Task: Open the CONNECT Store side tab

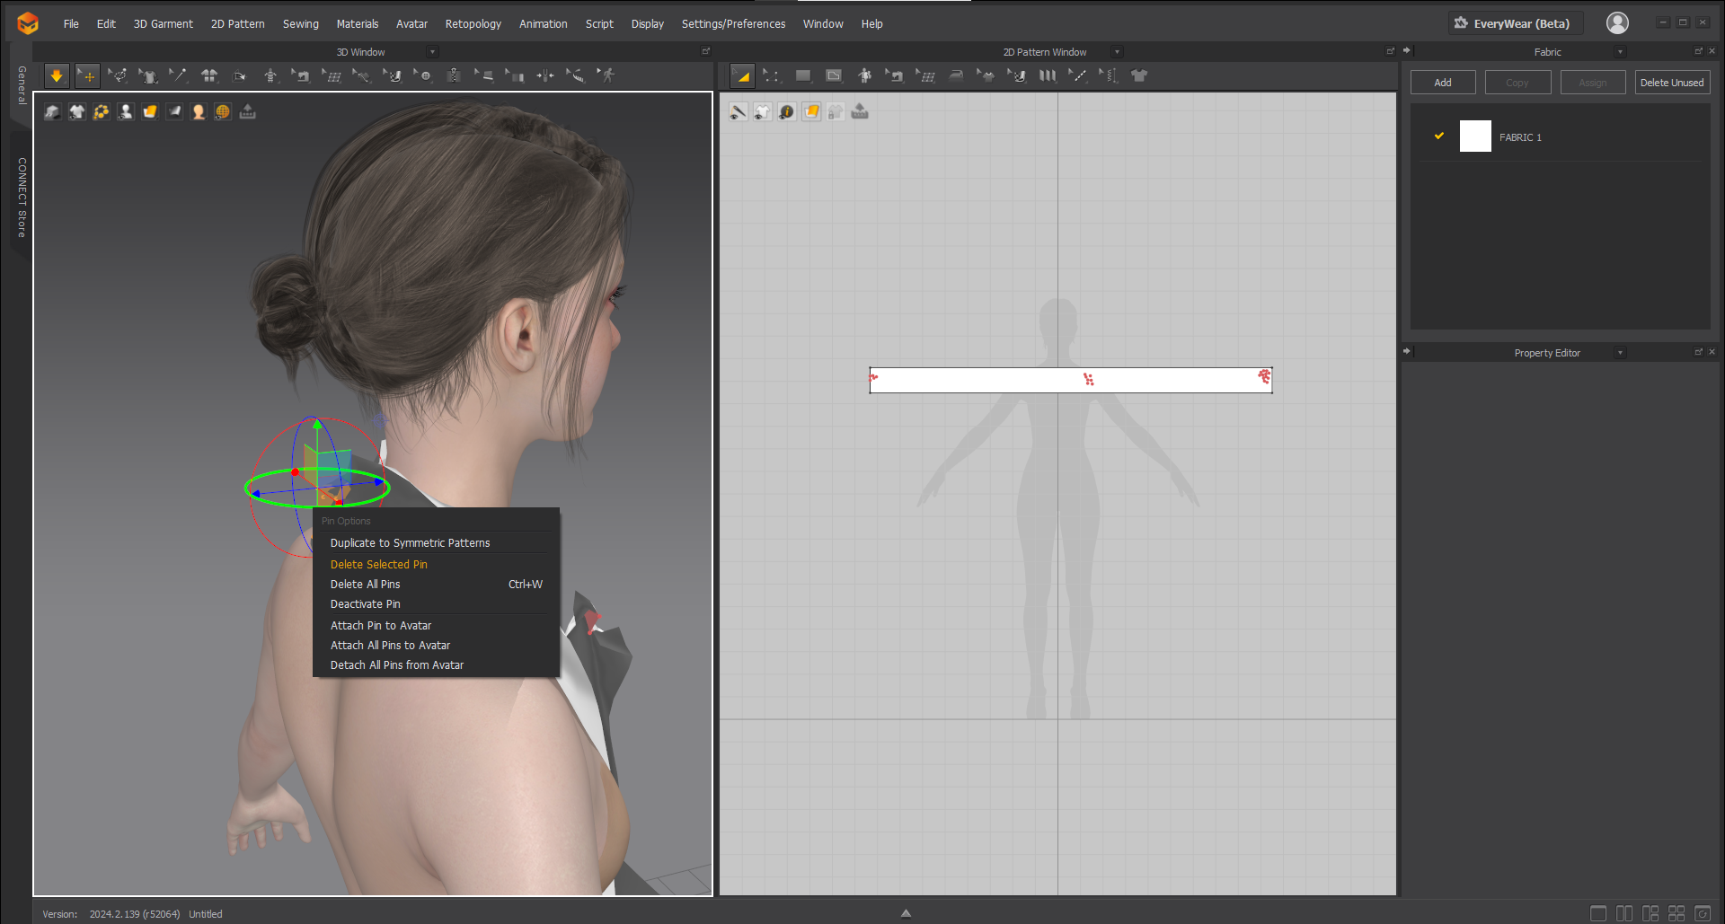Action: [x=22, y=198]
